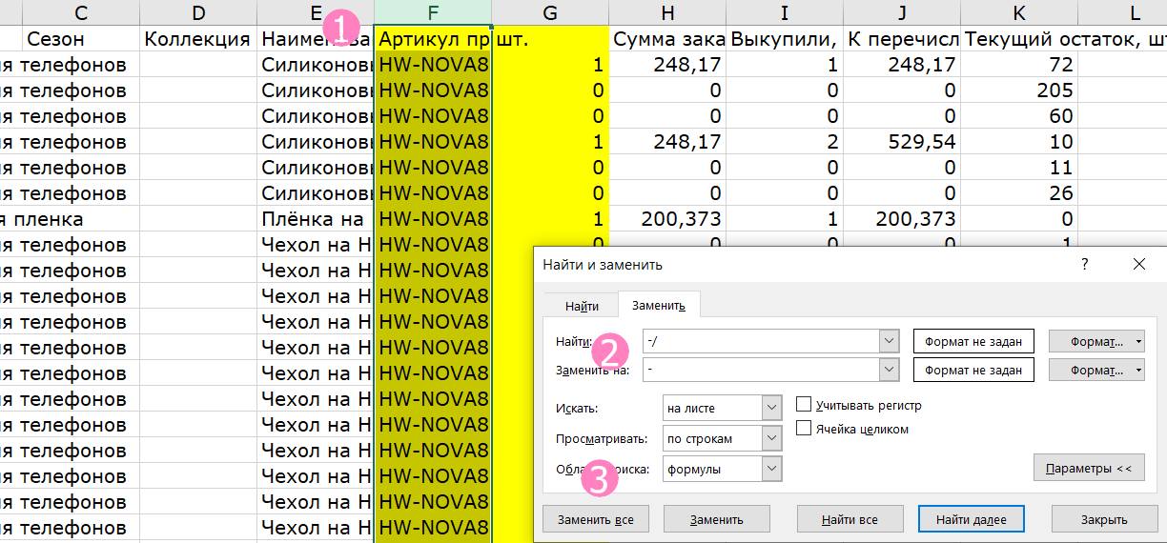Click into the Найти search text field
The width and height of the screenshot is (1167, 543).
pyautogui.click(x=760, y=341)
